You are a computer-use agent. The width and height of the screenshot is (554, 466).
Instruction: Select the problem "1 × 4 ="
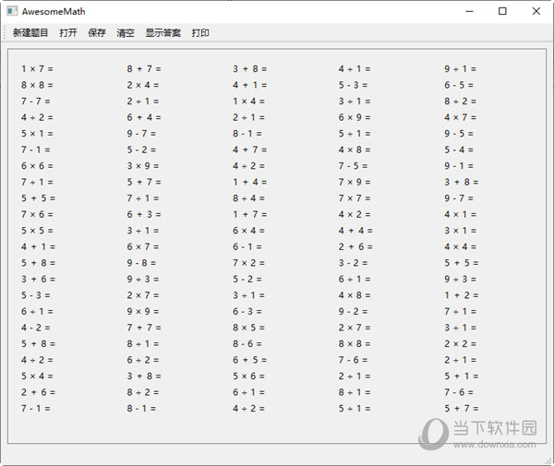coord(248,102)
